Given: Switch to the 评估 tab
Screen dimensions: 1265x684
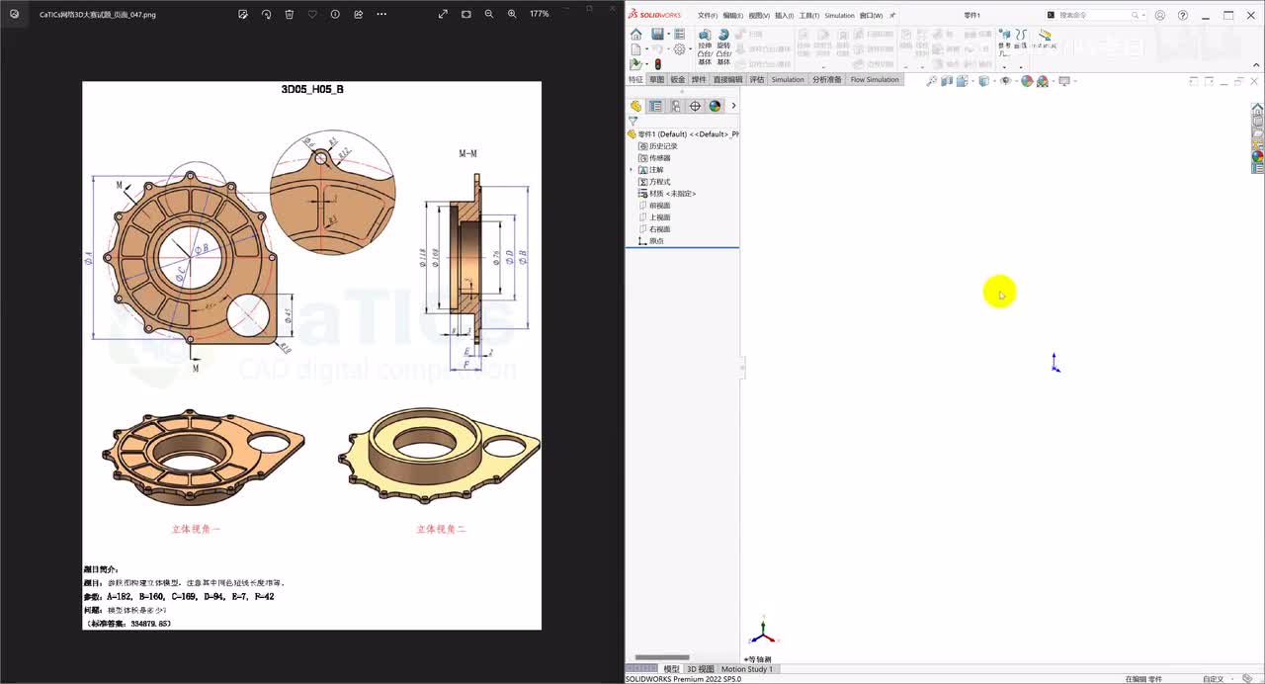Looking at the screenshot, I should [757, 79].
